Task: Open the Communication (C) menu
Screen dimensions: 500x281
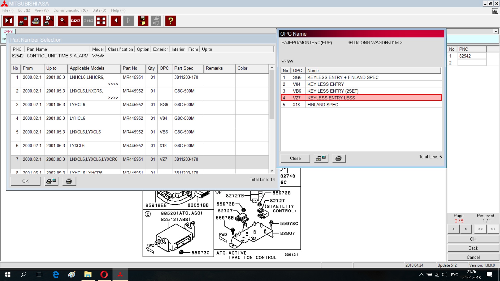Action: point(70,10)
